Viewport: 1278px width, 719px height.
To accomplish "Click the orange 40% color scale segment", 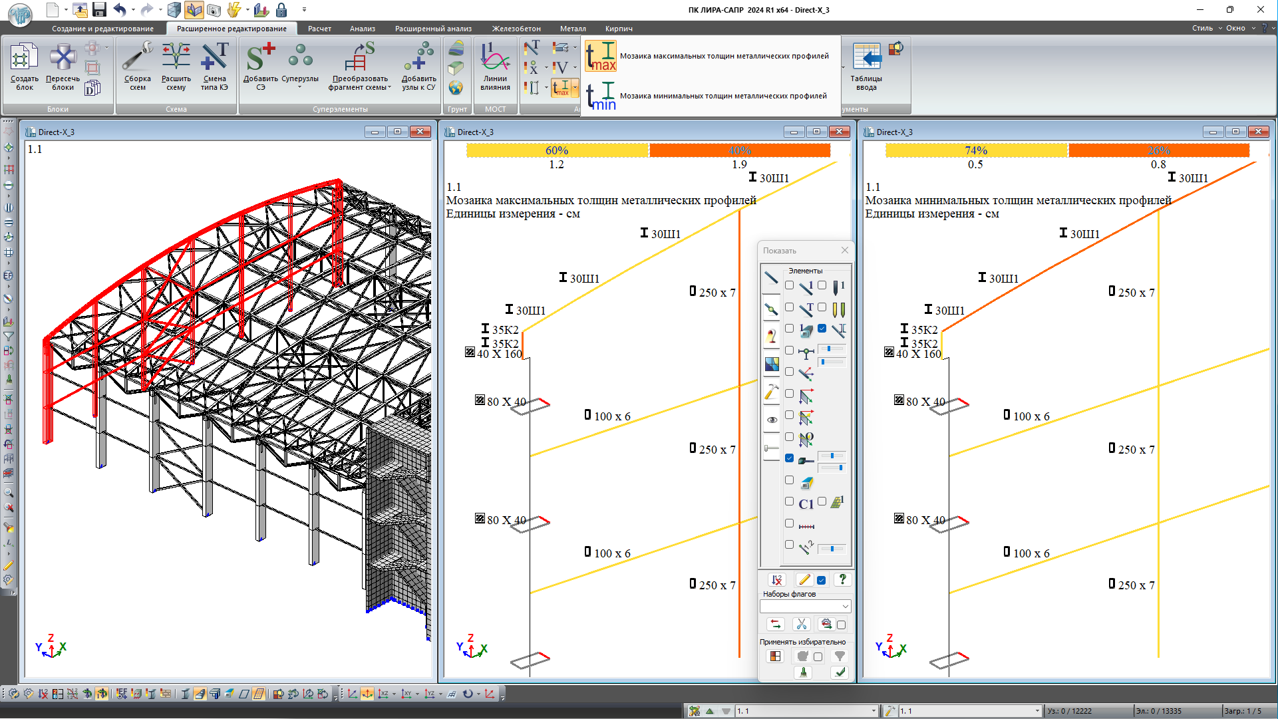I will pyautogui.click(x=739, y=150).
